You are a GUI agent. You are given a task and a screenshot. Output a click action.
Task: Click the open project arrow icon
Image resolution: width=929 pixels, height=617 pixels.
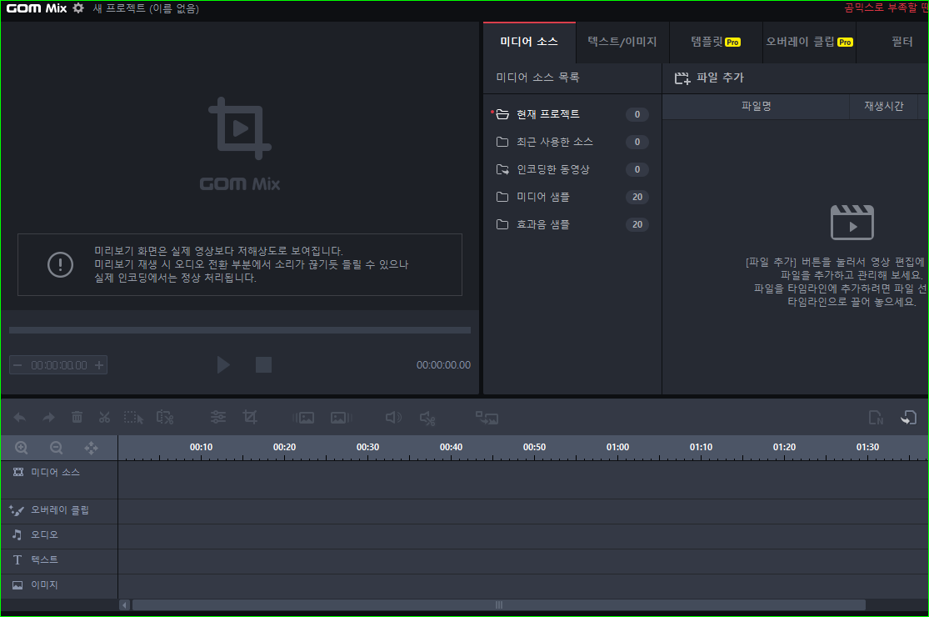point(908,417)
